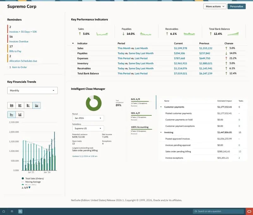Viewport: 253px width, 215px height.
Task: Open the Bills to Pay reminder
Action: point(15,51)
